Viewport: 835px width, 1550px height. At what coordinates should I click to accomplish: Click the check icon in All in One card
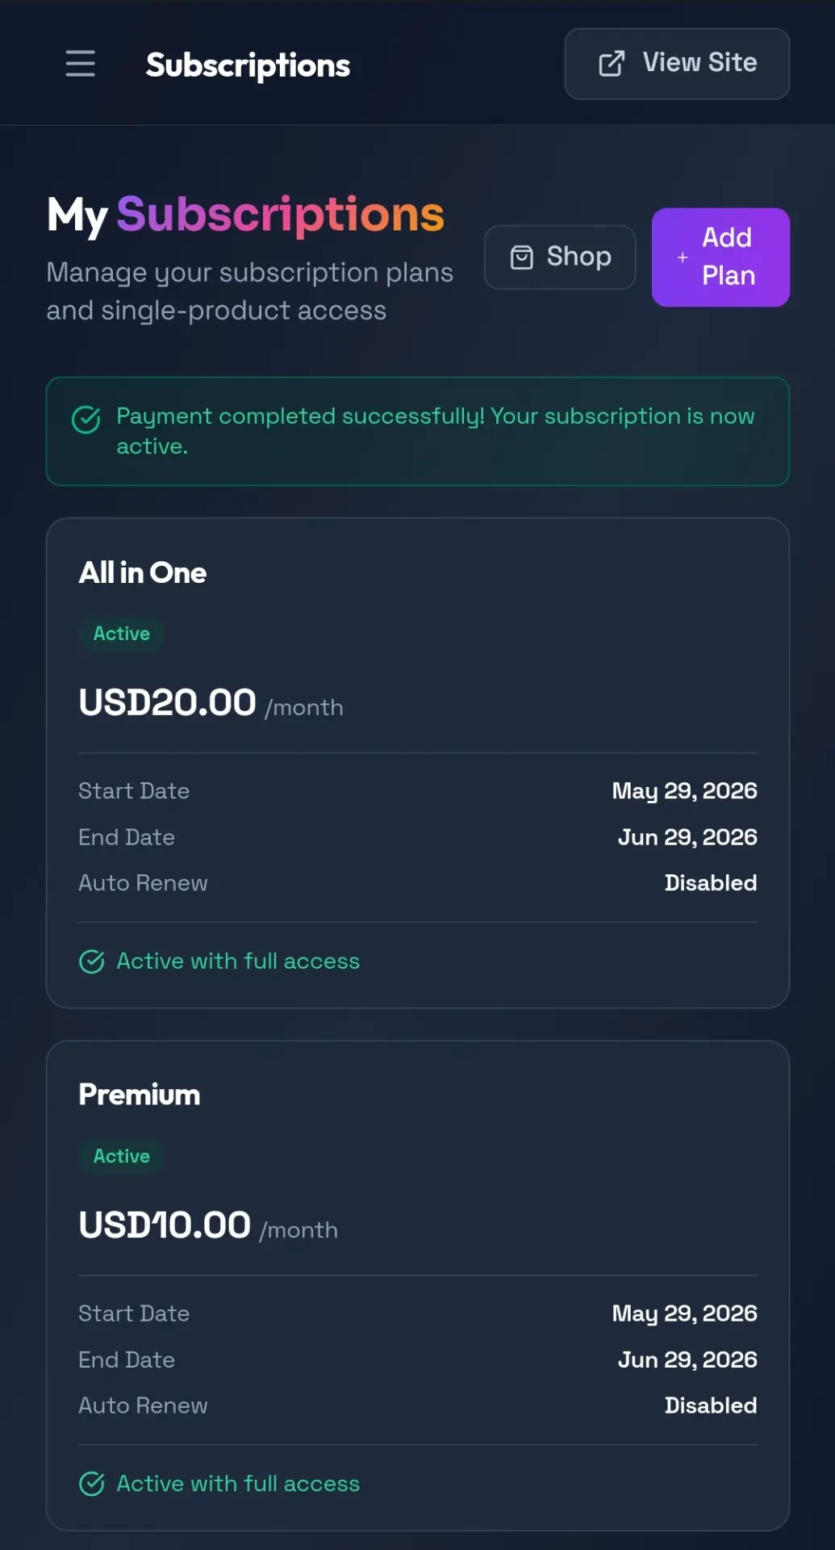coord(92,961)
